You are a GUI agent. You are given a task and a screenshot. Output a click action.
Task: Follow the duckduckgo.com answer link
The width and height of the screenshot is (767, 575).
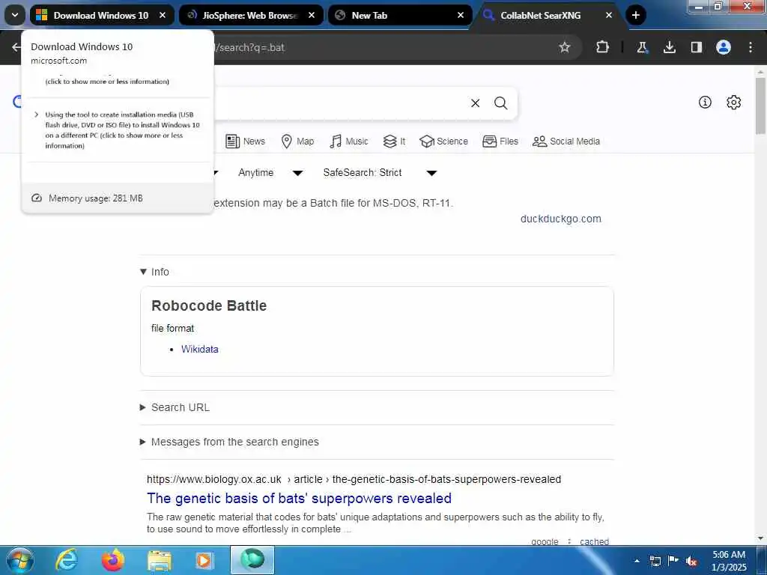click(x=560, y=219)
